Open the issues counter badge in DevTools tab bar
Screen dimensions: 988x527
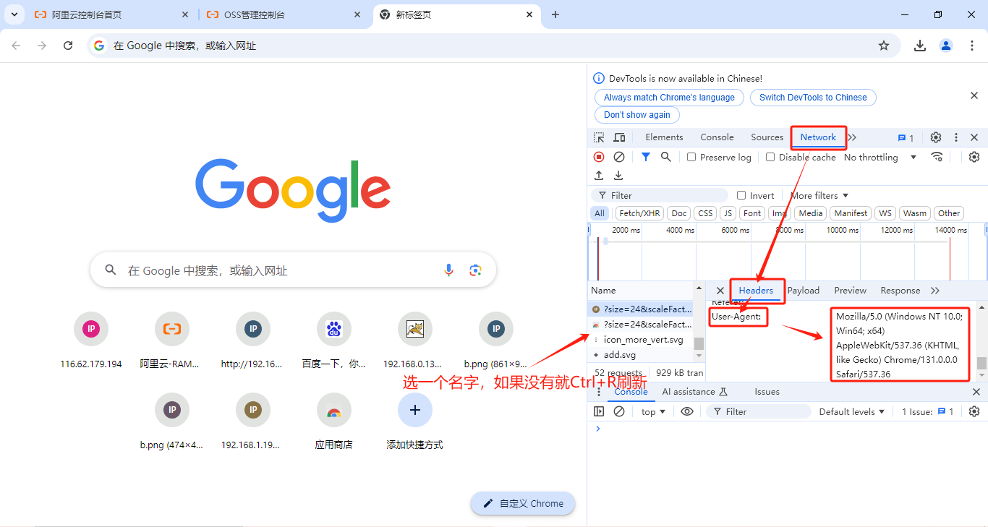[906, 138]
